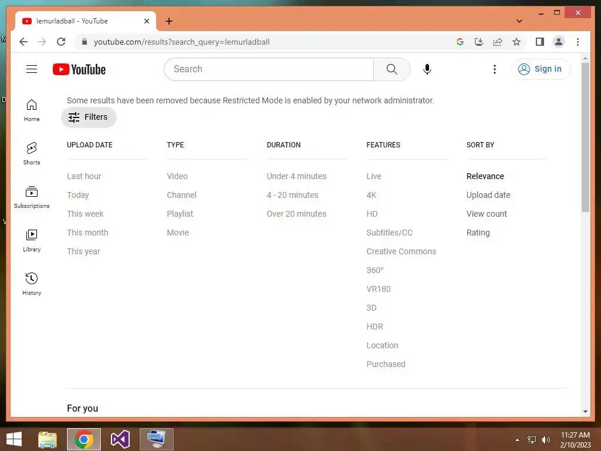Share this page icon
The width and height of the screenshot is (601, 451).
498,42
